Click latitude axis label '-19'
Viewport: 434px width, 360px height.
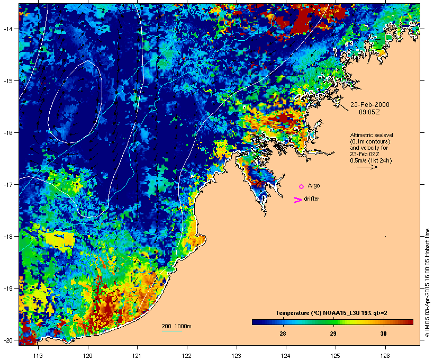[7, 289]
